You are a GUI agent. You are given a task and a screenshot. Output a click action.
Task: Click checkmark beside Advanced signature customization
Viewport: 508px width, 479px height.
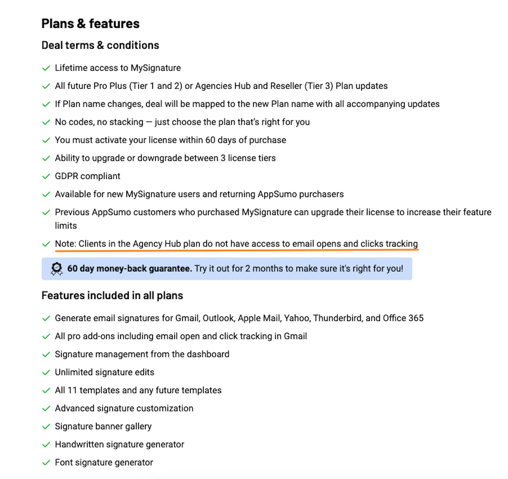(x=46, y=409)
